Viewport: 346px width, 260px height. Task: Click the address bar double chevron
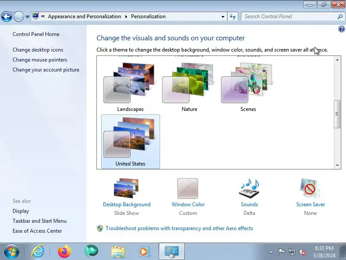coord(43,16)
